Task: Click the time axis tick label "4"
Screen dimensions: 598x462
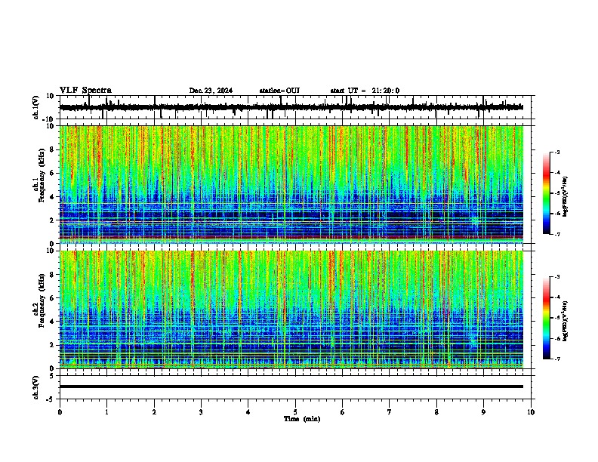Action: coord(248,412)
